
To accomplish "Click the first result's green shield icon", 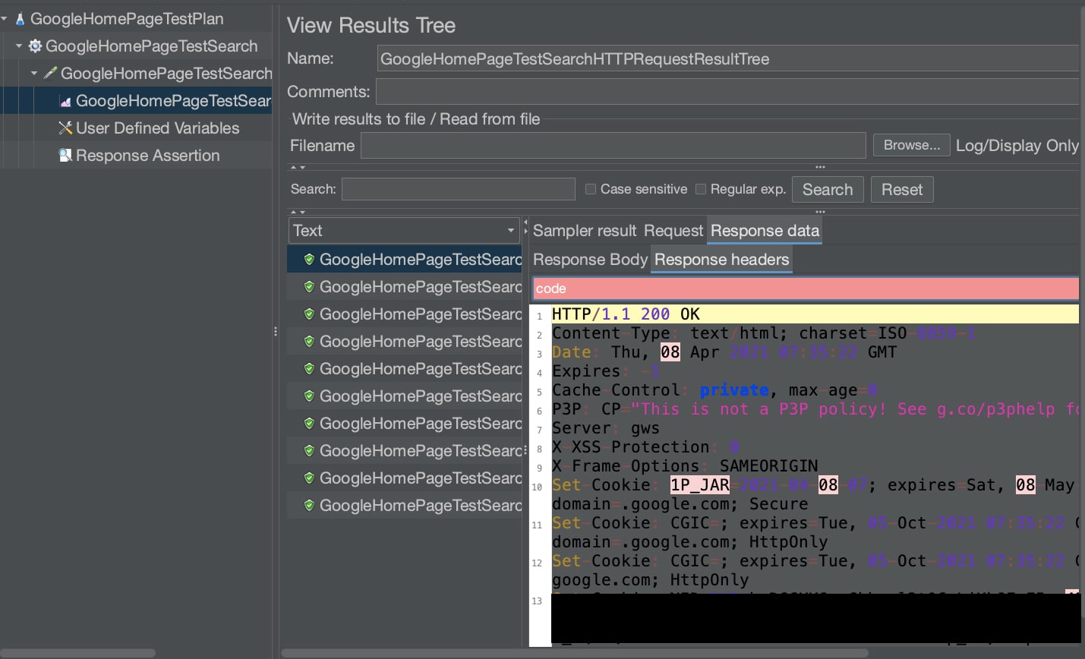I will tap(309, 260).
